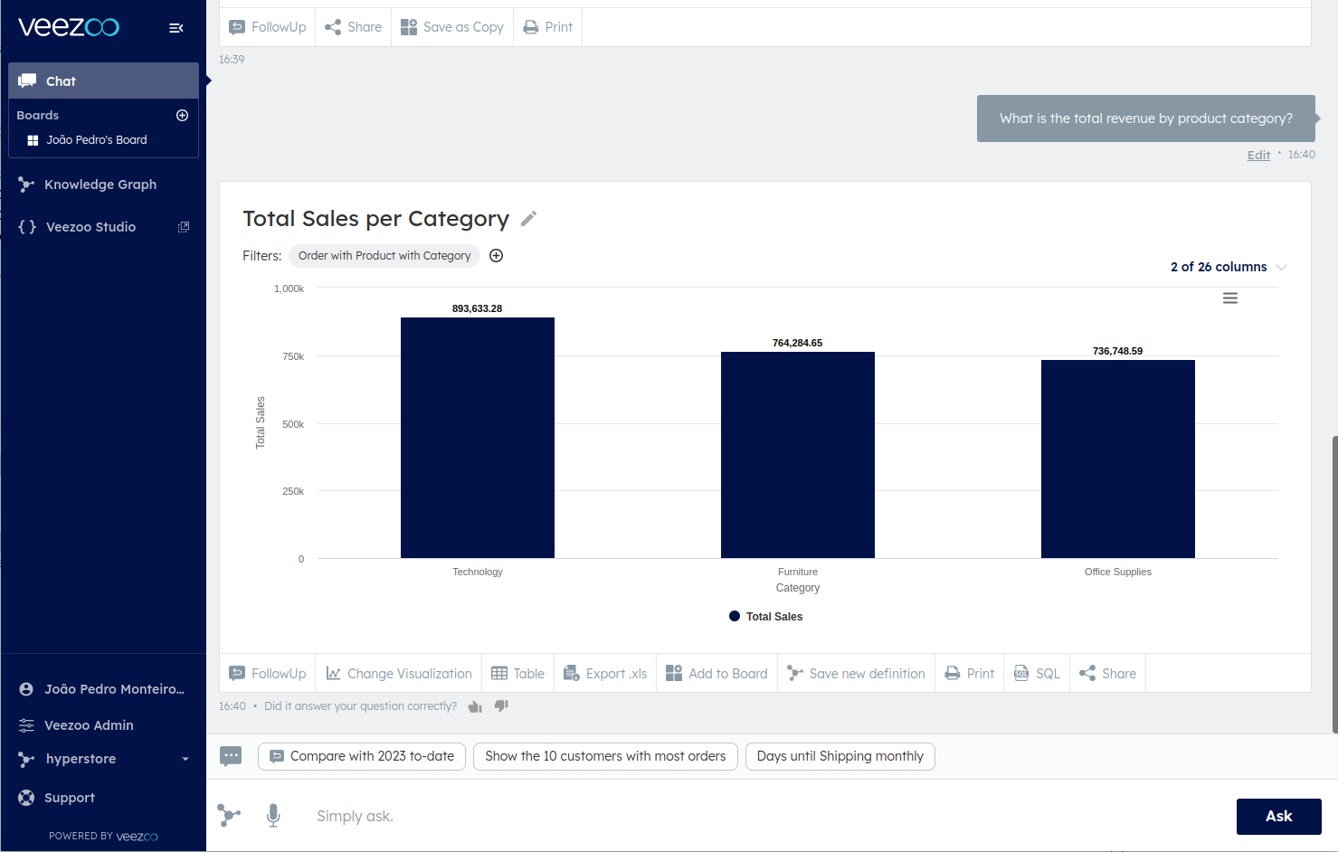1338x852 pixels.
Task: Click Export .xls
Action: click(605, 674)
